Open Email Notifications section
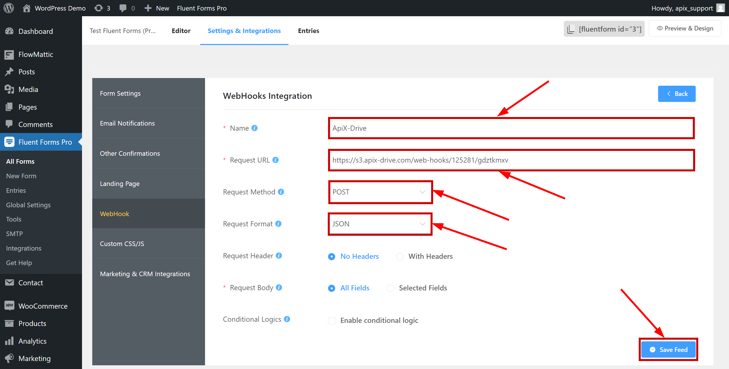 click(149, 123)
